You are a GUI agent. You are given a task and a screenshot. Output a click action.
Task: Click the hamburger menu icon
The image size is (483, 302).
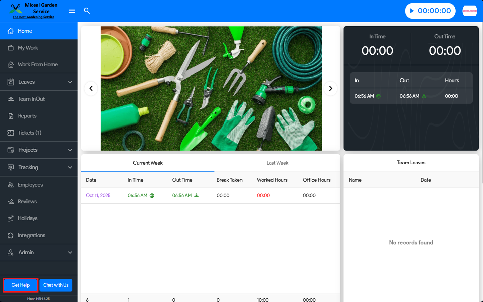pyautogui.click(x=72, y=11)
